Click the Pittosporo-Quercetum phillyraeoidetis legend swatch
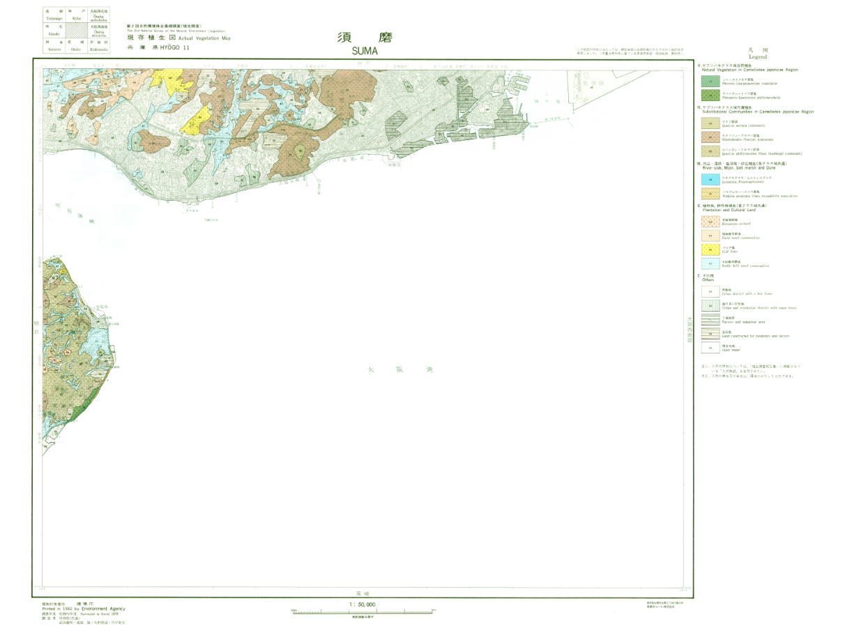Image resolution: width=850 pixels, height=626 pixels. (710, 95)
